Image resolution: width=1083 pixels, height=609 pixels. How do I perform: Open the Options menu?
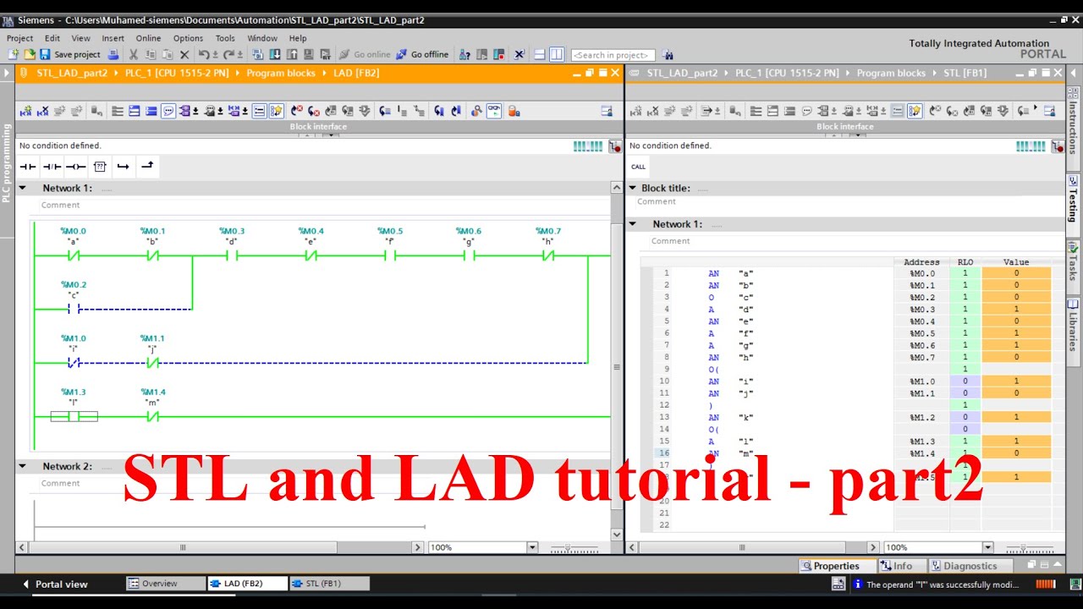tap(188, 38)
